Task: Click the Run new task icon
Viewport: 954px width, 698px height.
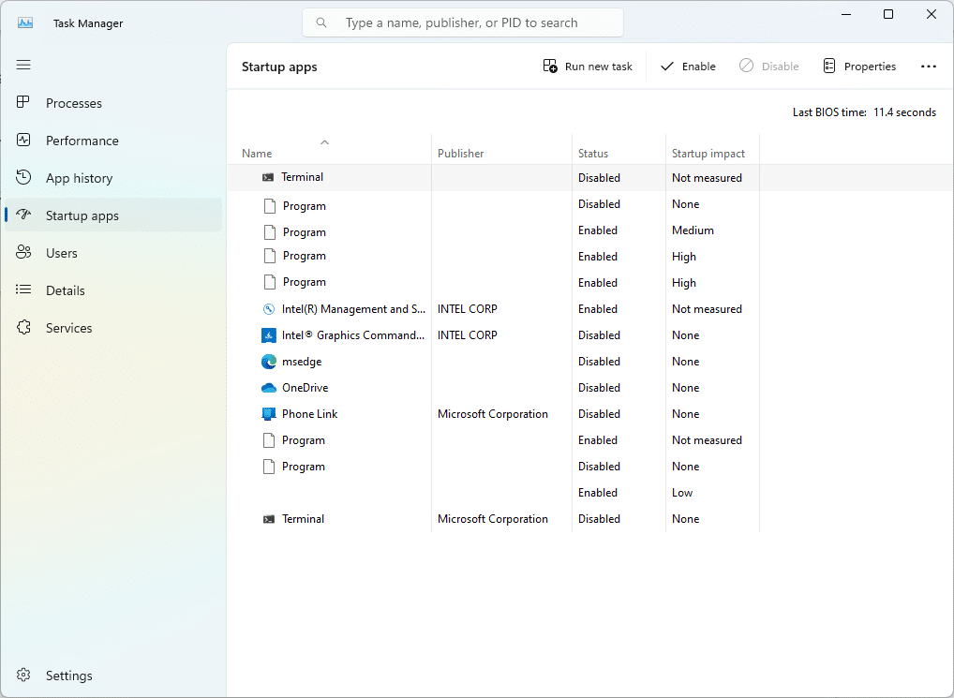Action: pos(550,66)
